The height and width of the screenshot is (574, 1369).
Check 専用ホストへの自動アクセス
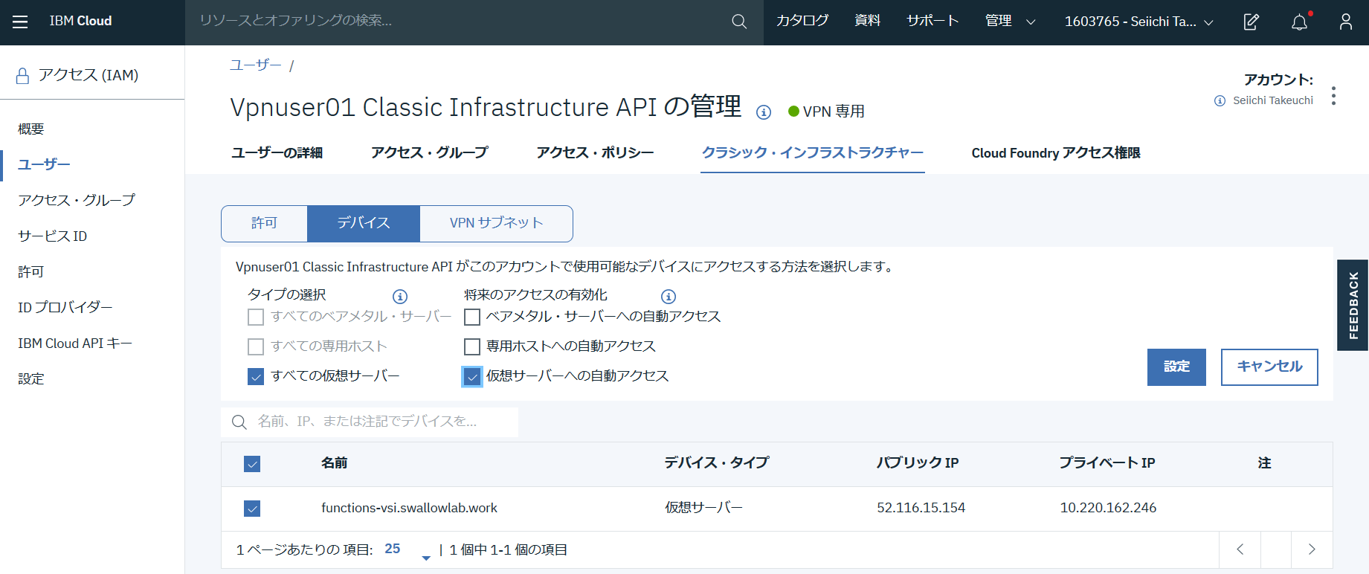tap(472, 347)
